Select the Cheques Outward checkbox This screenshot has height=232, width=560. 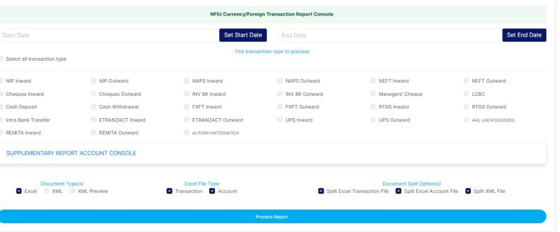tap(94, 94)
